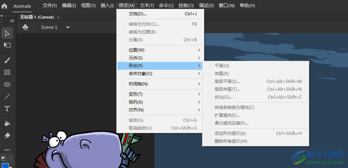The width and height of the screenshot is (348, 168).
Task: Open 文本(T) menu
Action: coord(147,6)
